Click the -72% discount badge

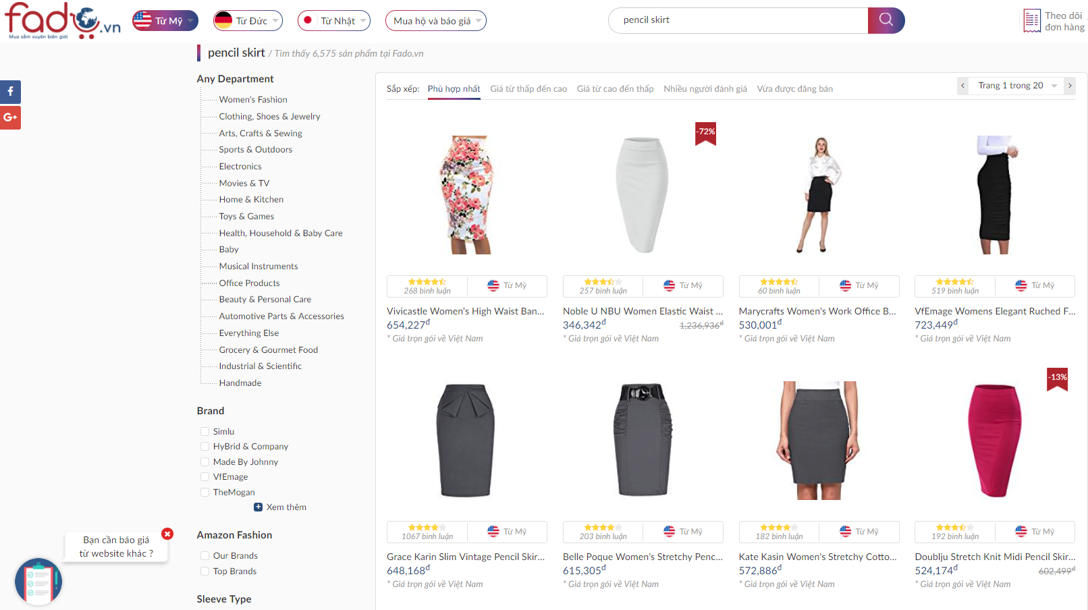[706, 133]
